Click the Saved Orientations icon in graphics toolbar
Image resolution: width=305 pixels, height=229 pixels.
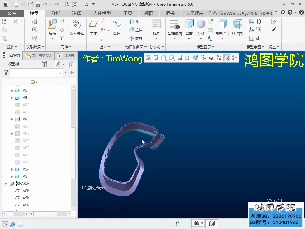pos(172,58)
